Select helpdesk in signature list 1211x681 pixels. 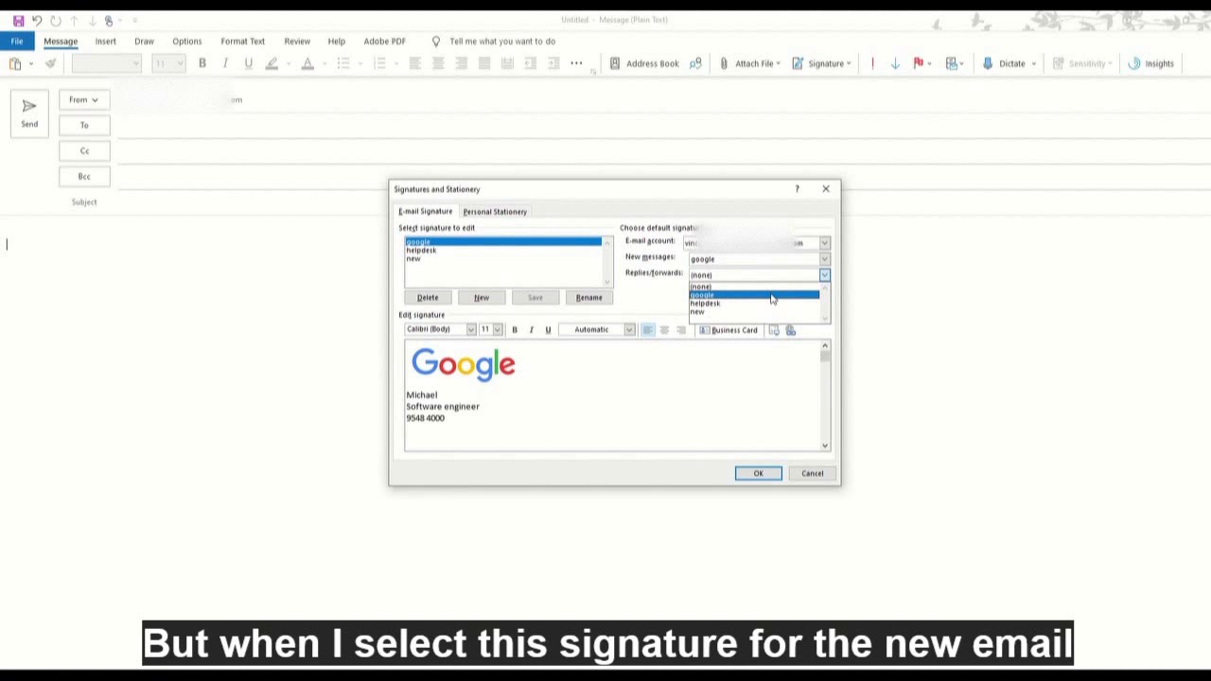502,250
